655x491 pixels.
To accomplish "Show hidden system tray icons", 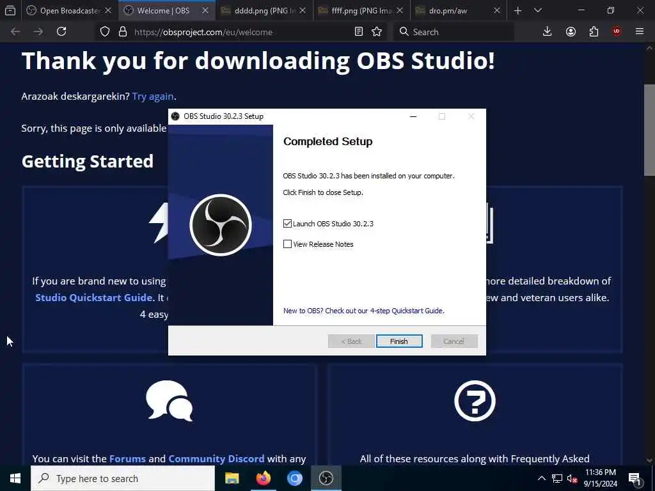I will tap(541, 478).
